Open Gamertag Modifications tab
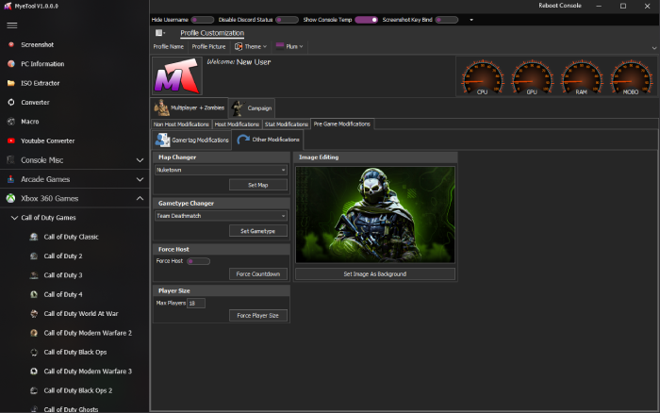The height and width of the screenshot is (413, 660). click(191, 140)
